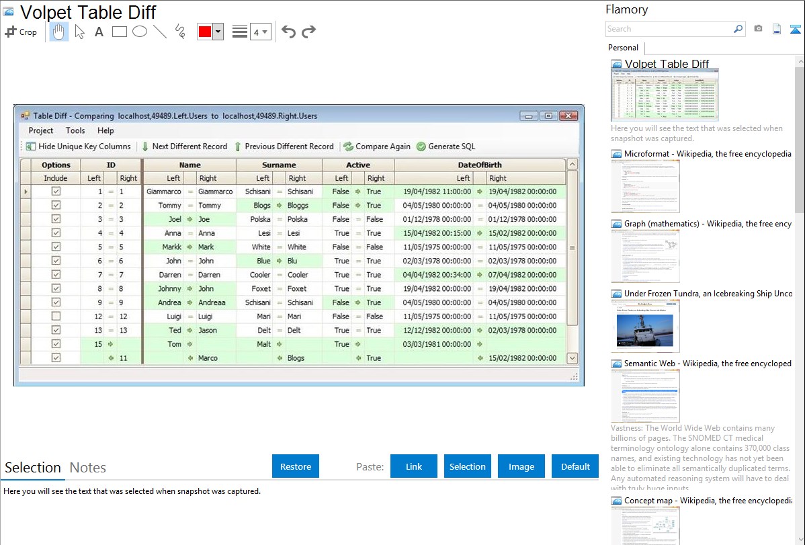Uncheck Include checkbox for row ID 1
This screenshot has height=545, width=805.
pos(56,192)
